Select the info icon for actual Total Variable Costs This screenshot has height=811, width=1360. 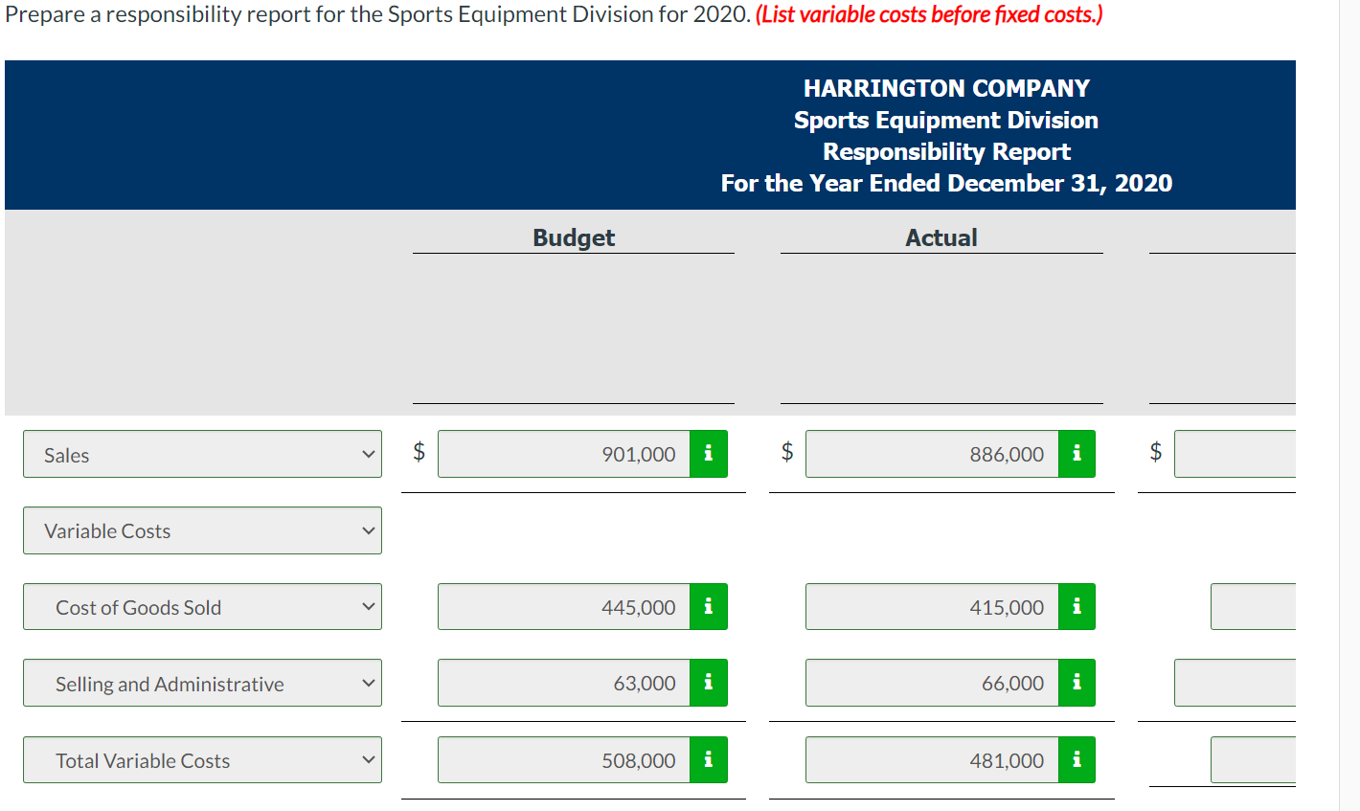point(1077,759)
